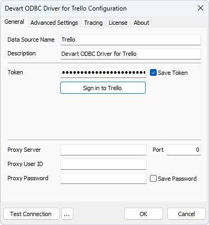This screenshot has height=225, width=209.
Task: Uncheck the Save Token checkbox
Action: 153,73
